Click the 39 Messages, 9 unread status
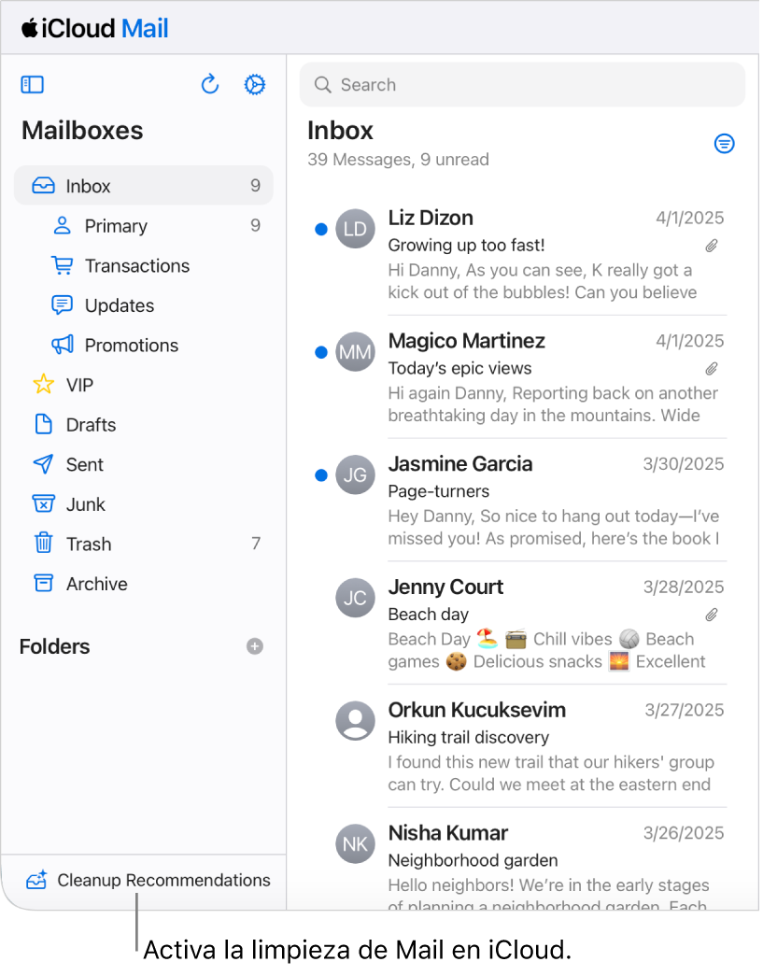This screenshot has width=763, height=976. pos(398,160)
